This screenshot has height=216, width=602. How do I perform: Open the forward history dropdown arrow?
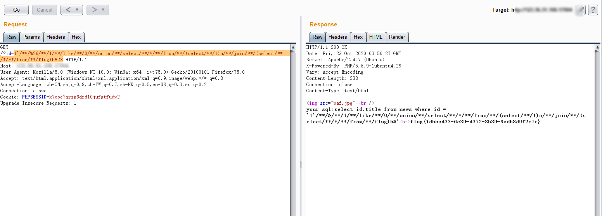coord(103,10)
